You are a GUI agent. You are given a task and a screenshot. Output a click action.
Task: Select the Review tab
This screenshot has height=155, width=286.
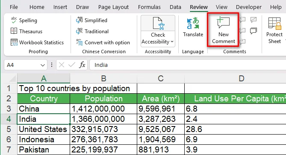[x=199, y=7]
